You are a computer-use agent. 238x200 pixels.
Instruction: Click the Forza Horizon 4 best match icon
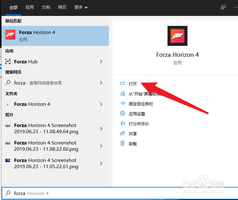coord(10,35)
